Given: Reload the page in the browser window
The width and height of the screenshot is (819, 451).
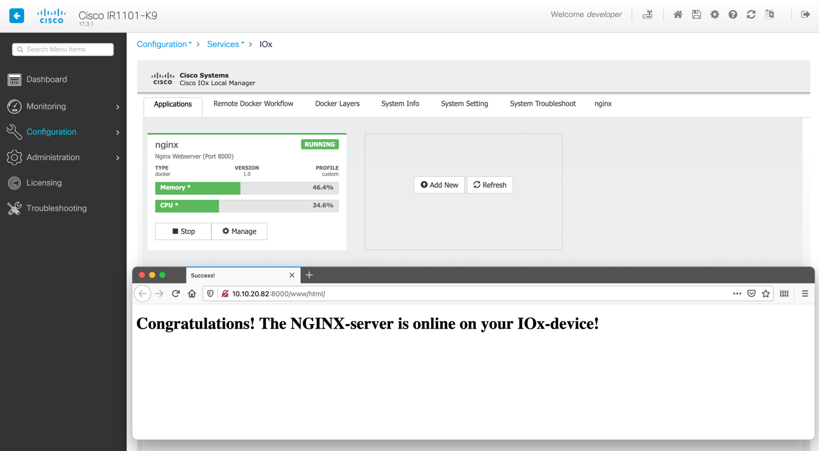Looking at the screenshot, I should click(x=176, y=294).
